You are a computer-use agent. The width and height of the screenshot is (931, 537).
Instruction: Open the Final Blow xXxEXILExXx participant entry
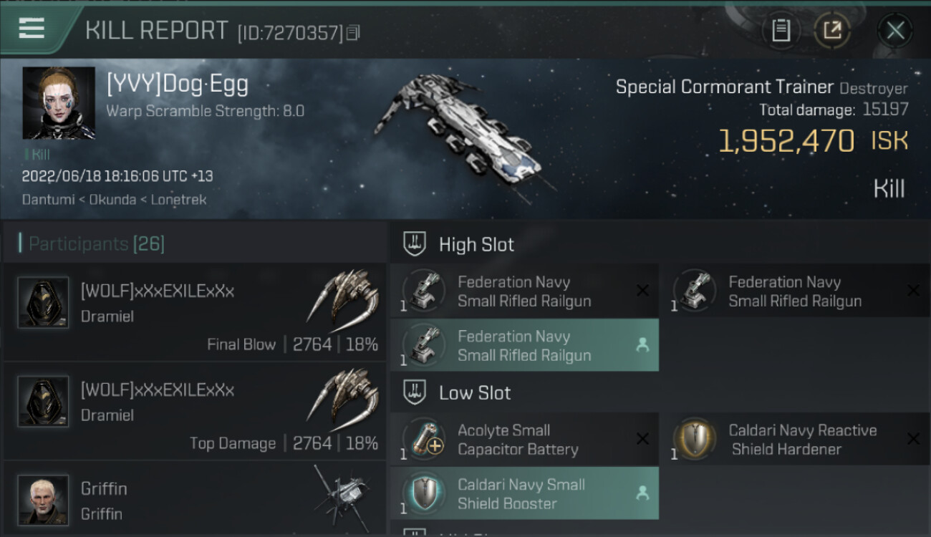(x=193, y=313)
